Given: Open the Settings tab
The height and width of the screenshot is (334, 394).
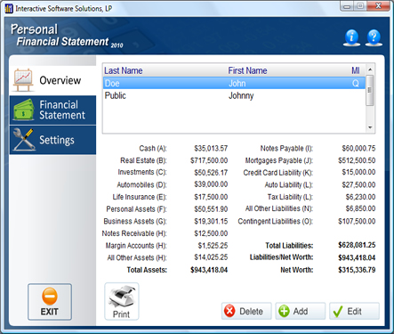Looking at the screenshot, I should coord(52,140).
